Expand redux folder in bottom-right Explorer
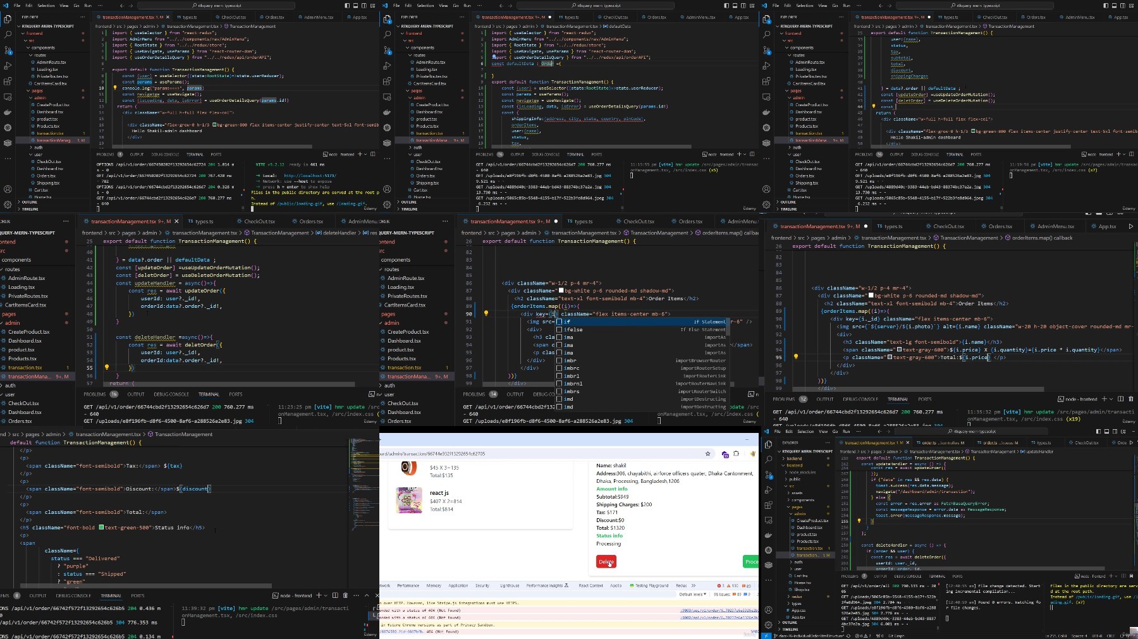1138x639 pixels. [796, 596]
